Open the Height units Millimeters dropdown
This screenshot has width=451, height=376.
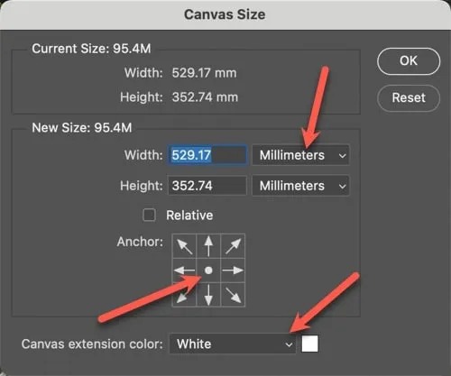[x=300, y=186]
